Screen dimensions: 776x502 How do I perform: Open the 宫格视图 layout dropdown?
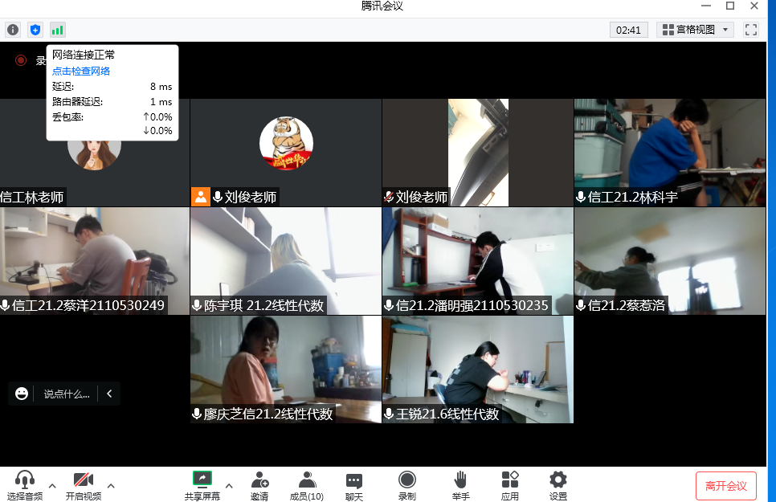pos(695,30)
